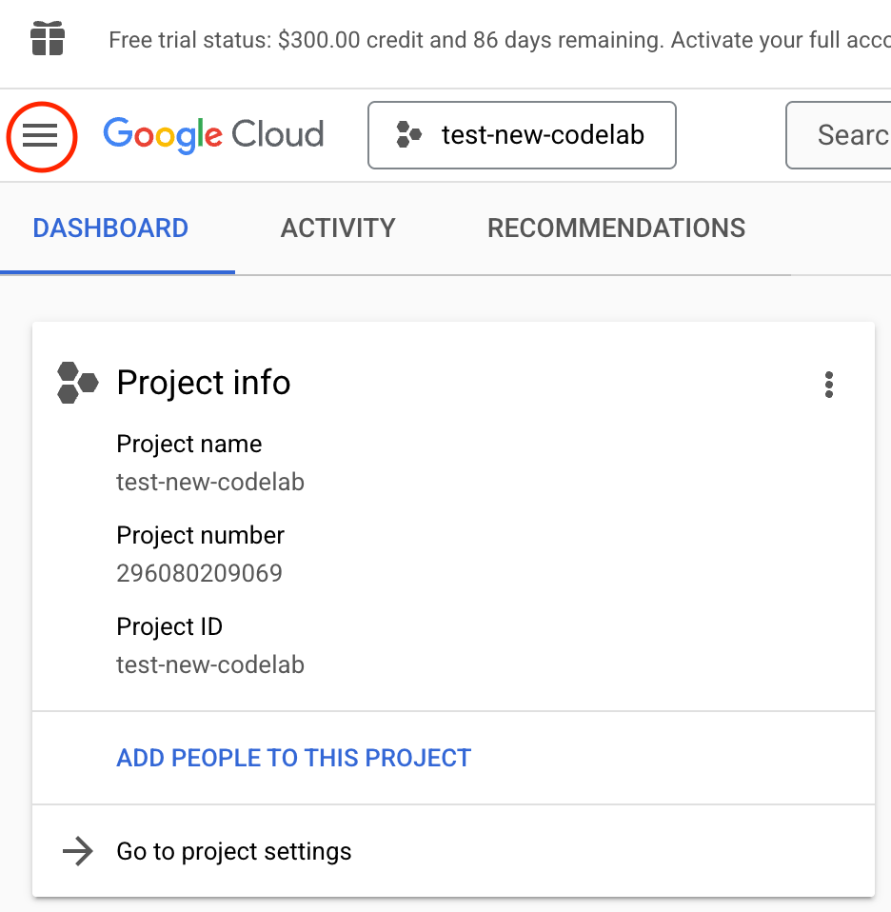The image size is (891, 912).
Task: Open the Recommendations tab
Action: point(616,228)
